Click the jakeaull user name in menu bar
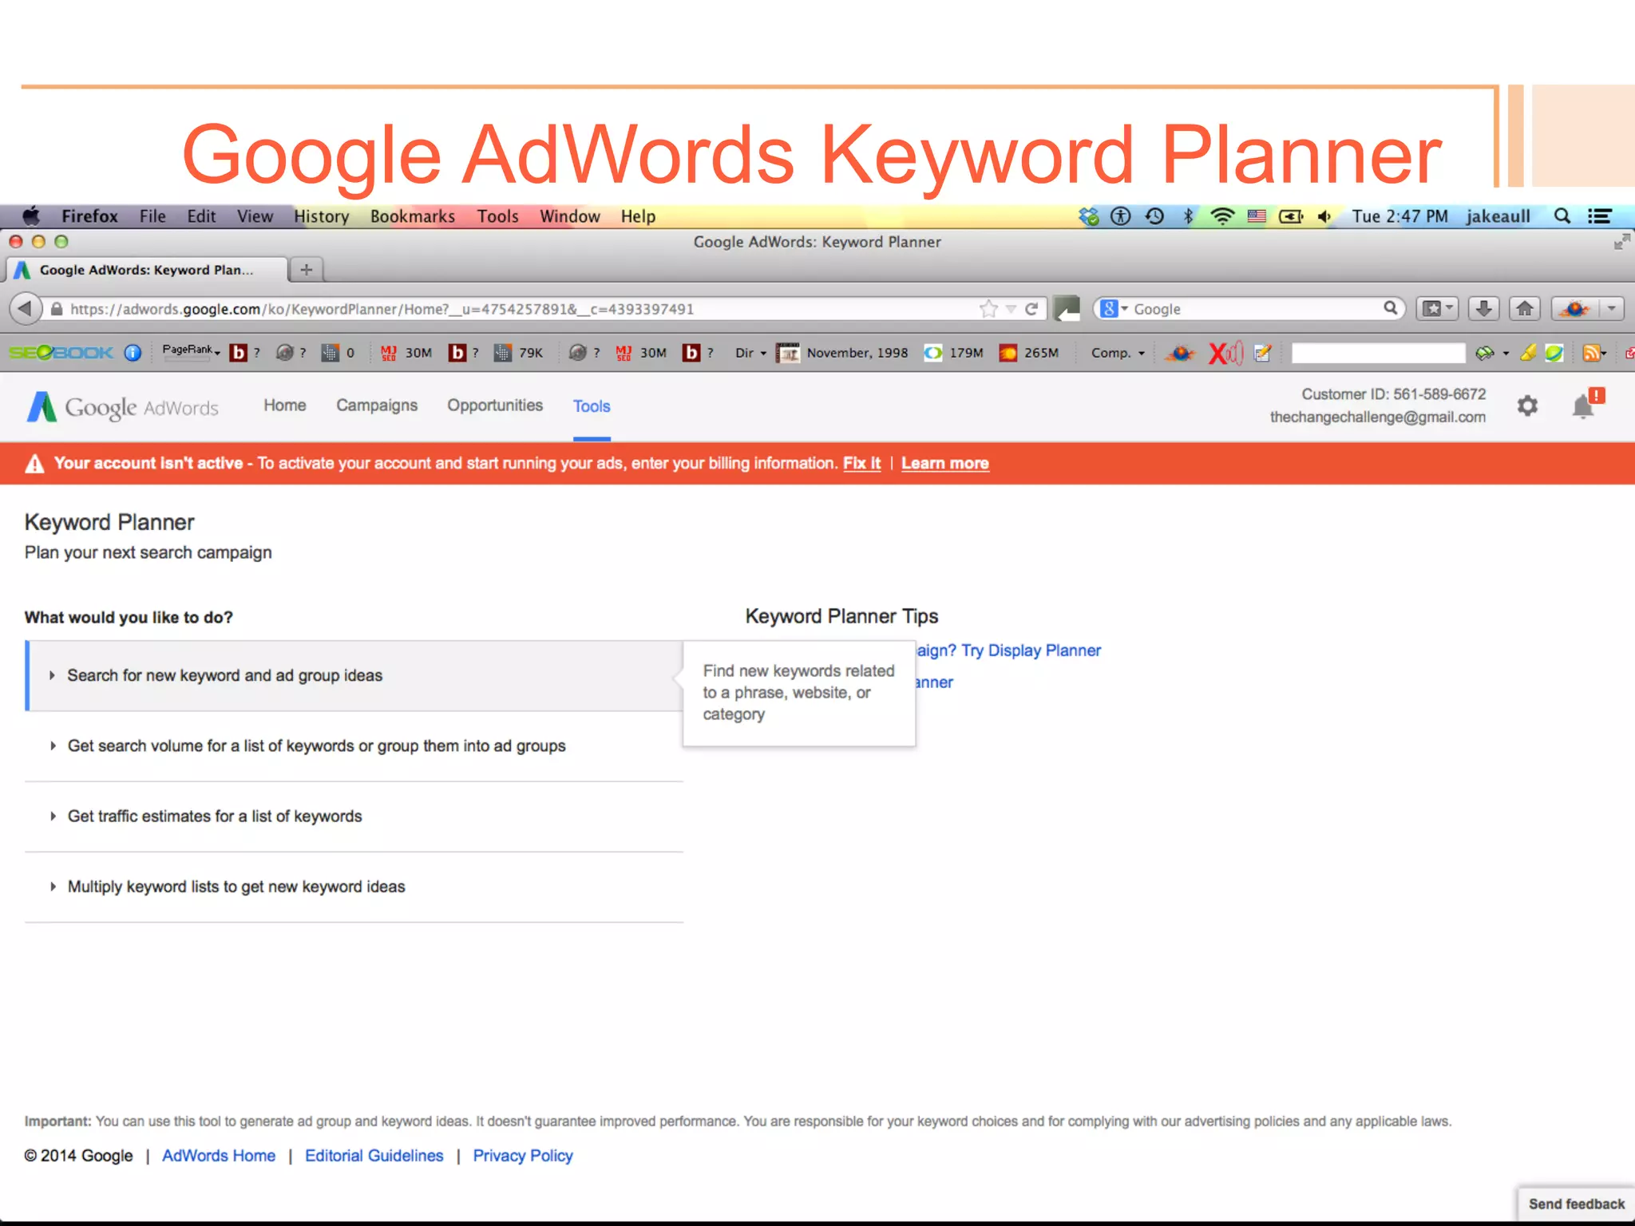This screenshot has height=1226, width=1635. point(1498,216)
